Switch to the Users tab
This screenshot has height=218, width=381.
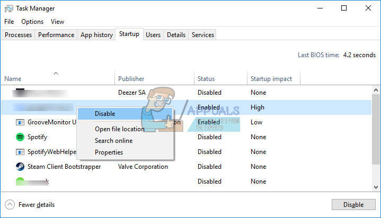pyautogui.click(x=153, y=35)
